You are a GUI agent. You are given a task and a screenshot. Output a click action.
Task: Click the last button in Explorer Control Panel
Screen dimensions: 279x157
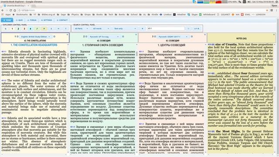[x=65, y=29]
